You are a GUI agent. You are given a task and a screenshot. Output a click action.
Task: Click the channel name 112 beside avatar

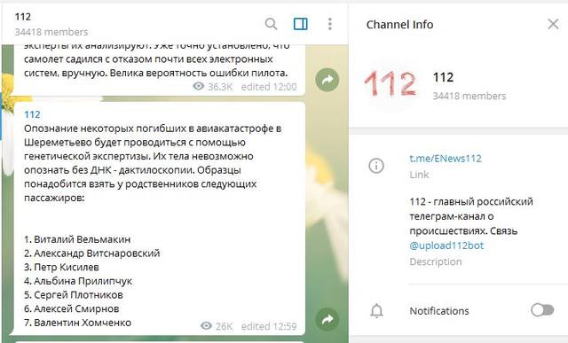pos(443,77)
